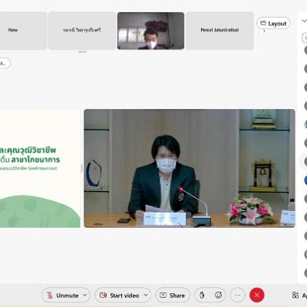Screen dimensions: 307x307
Task: Select the Thai-named participant tile
Action: [x=82, y=31]
